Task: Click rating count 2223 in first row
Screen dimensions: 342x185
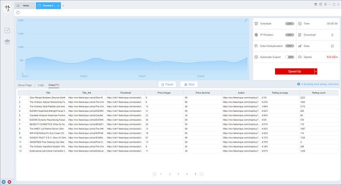Action: coord(302,98)
